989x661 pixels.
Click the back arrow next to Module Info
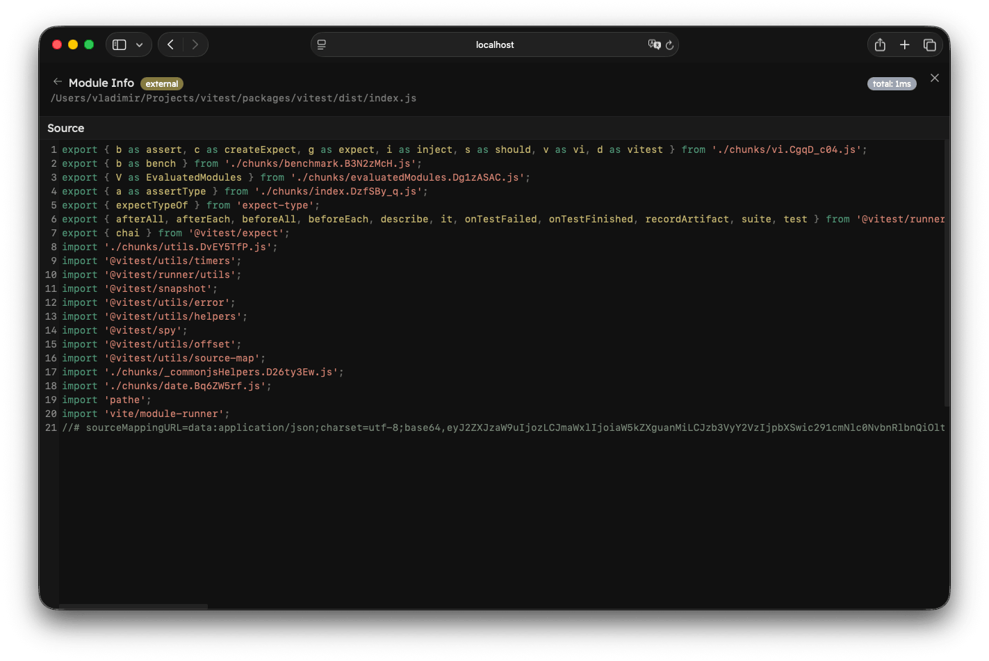[57, 82]
